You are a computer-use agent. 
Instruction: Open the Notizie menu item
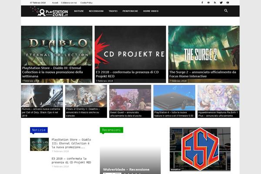[x=79, y=11]
